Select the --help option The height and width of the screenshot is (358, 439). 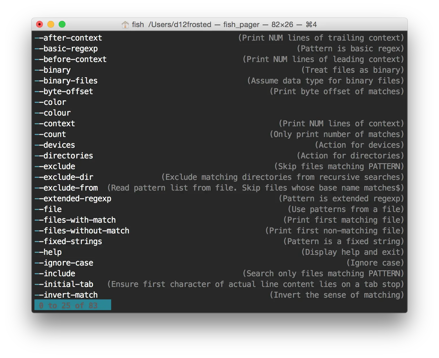(48, 252)
